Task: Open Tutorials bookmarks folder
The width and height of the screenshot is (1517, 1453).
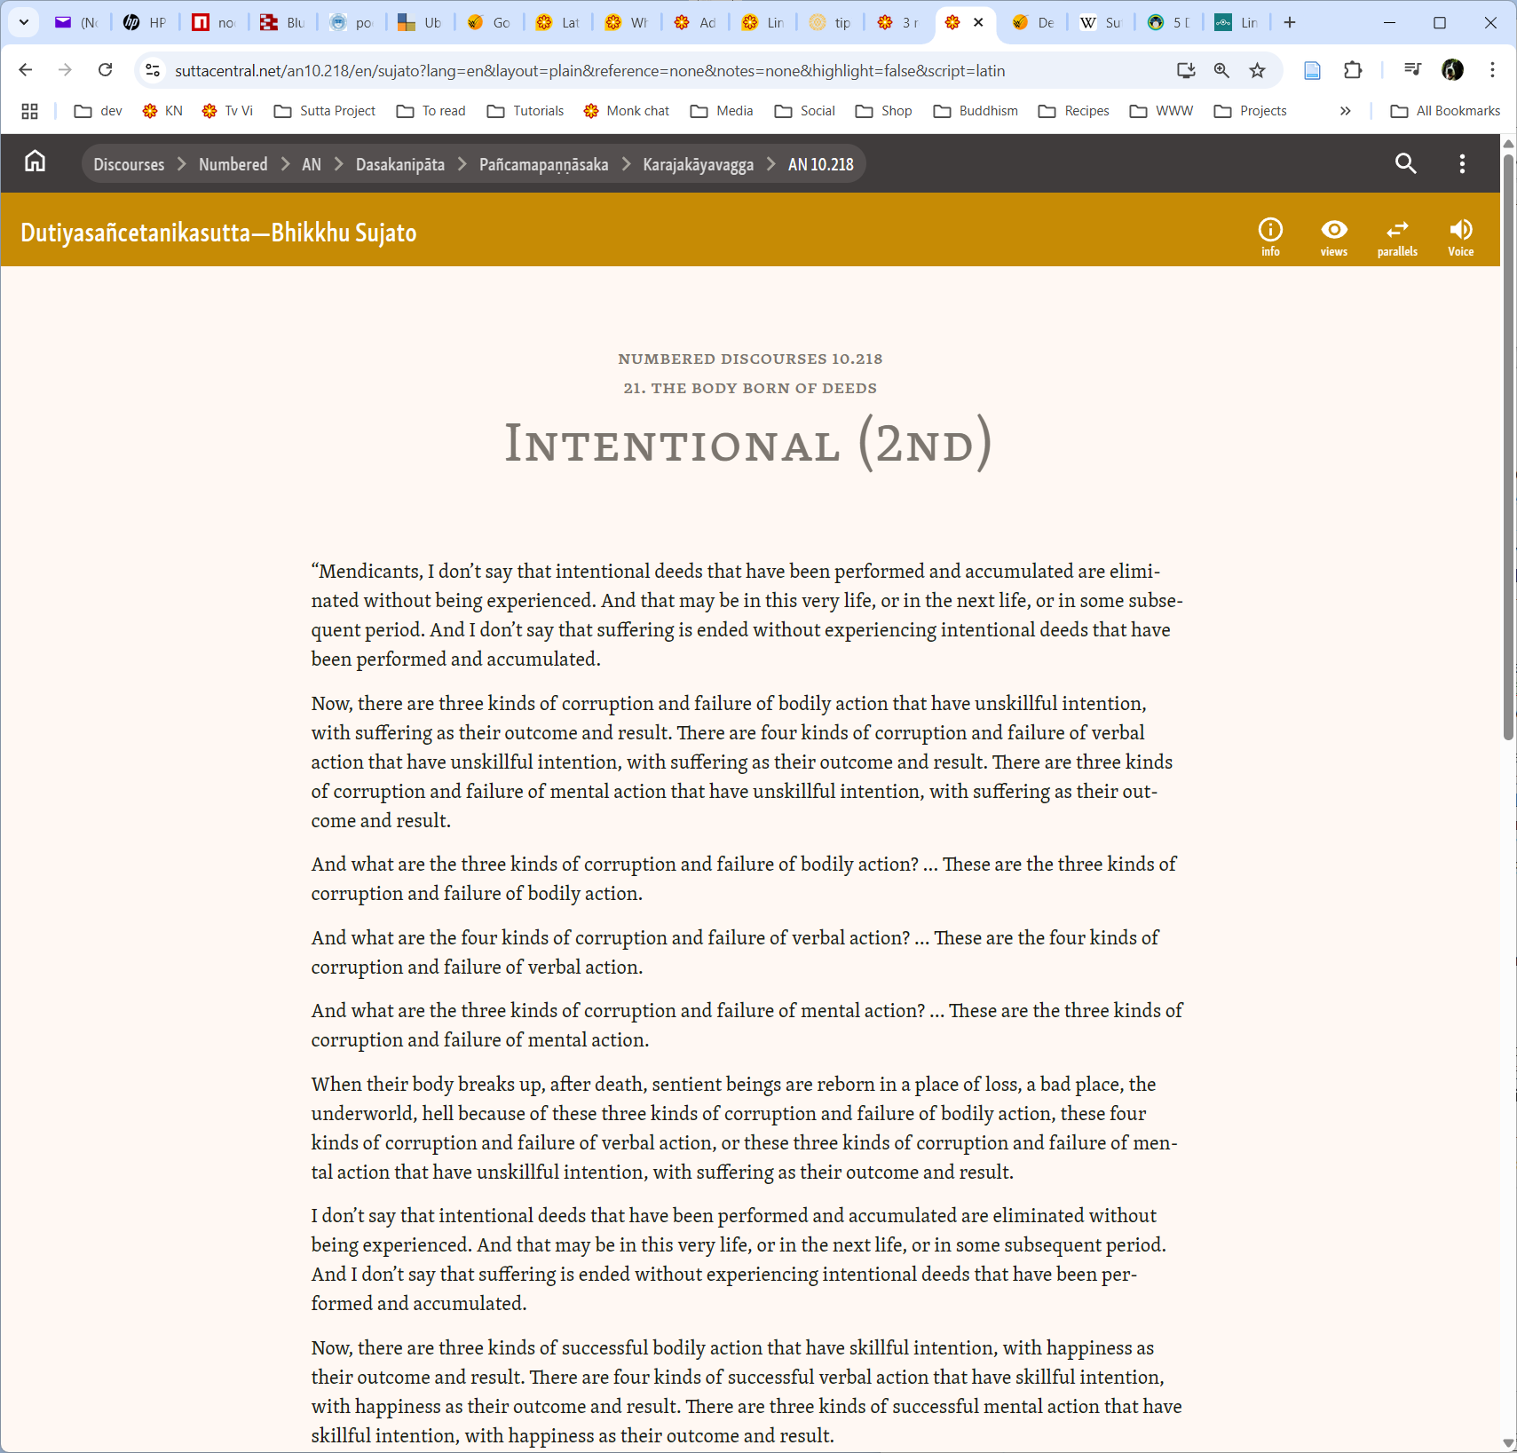Action: click(525, 111)
